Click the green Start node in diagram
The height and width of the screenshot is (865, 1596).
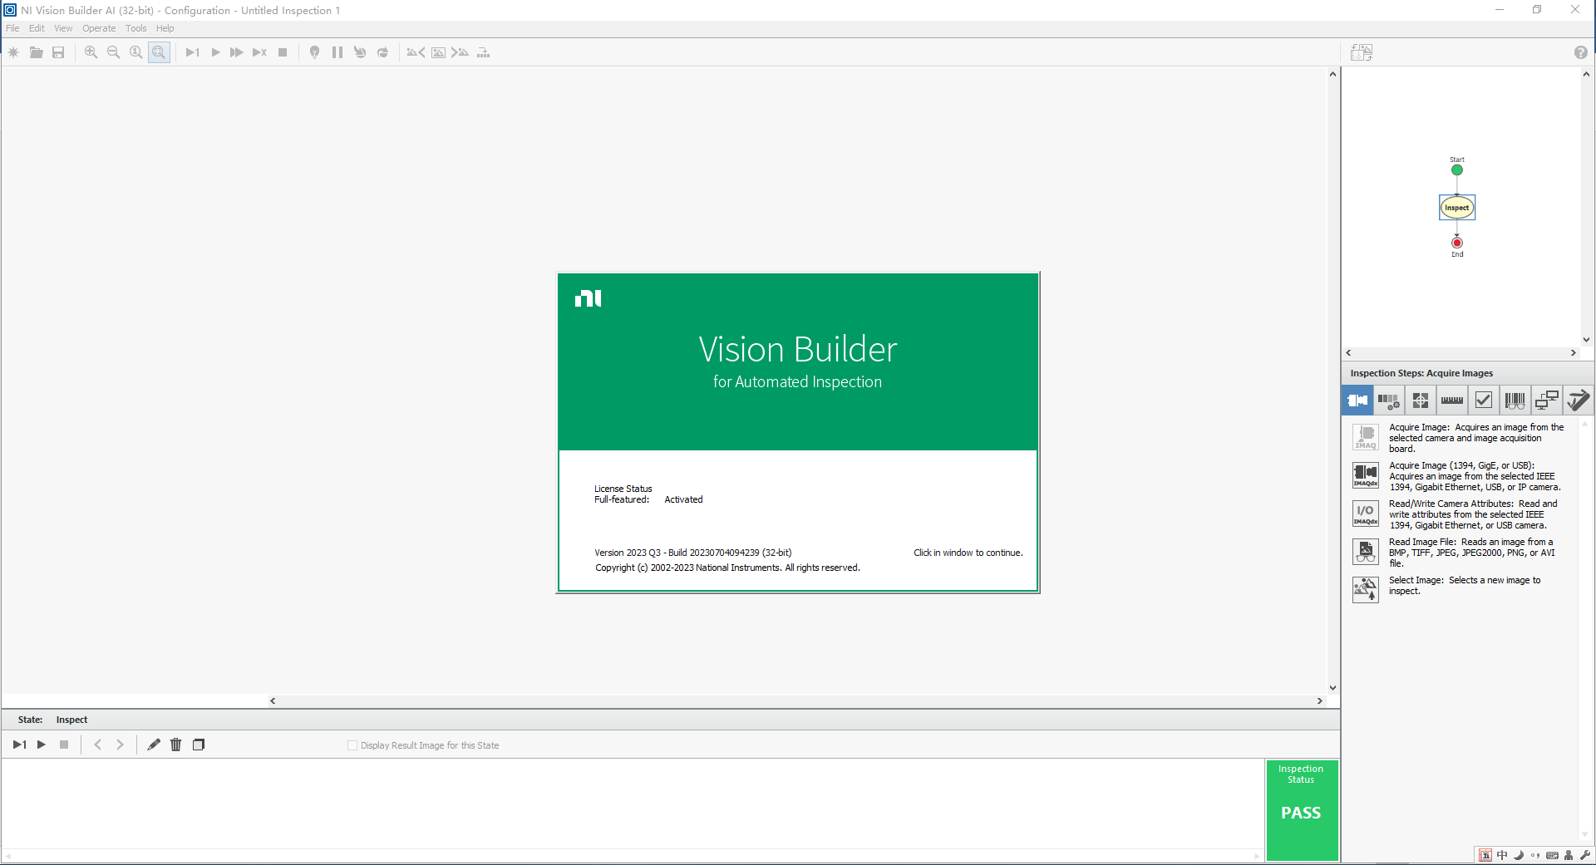tap(1457, 170)
